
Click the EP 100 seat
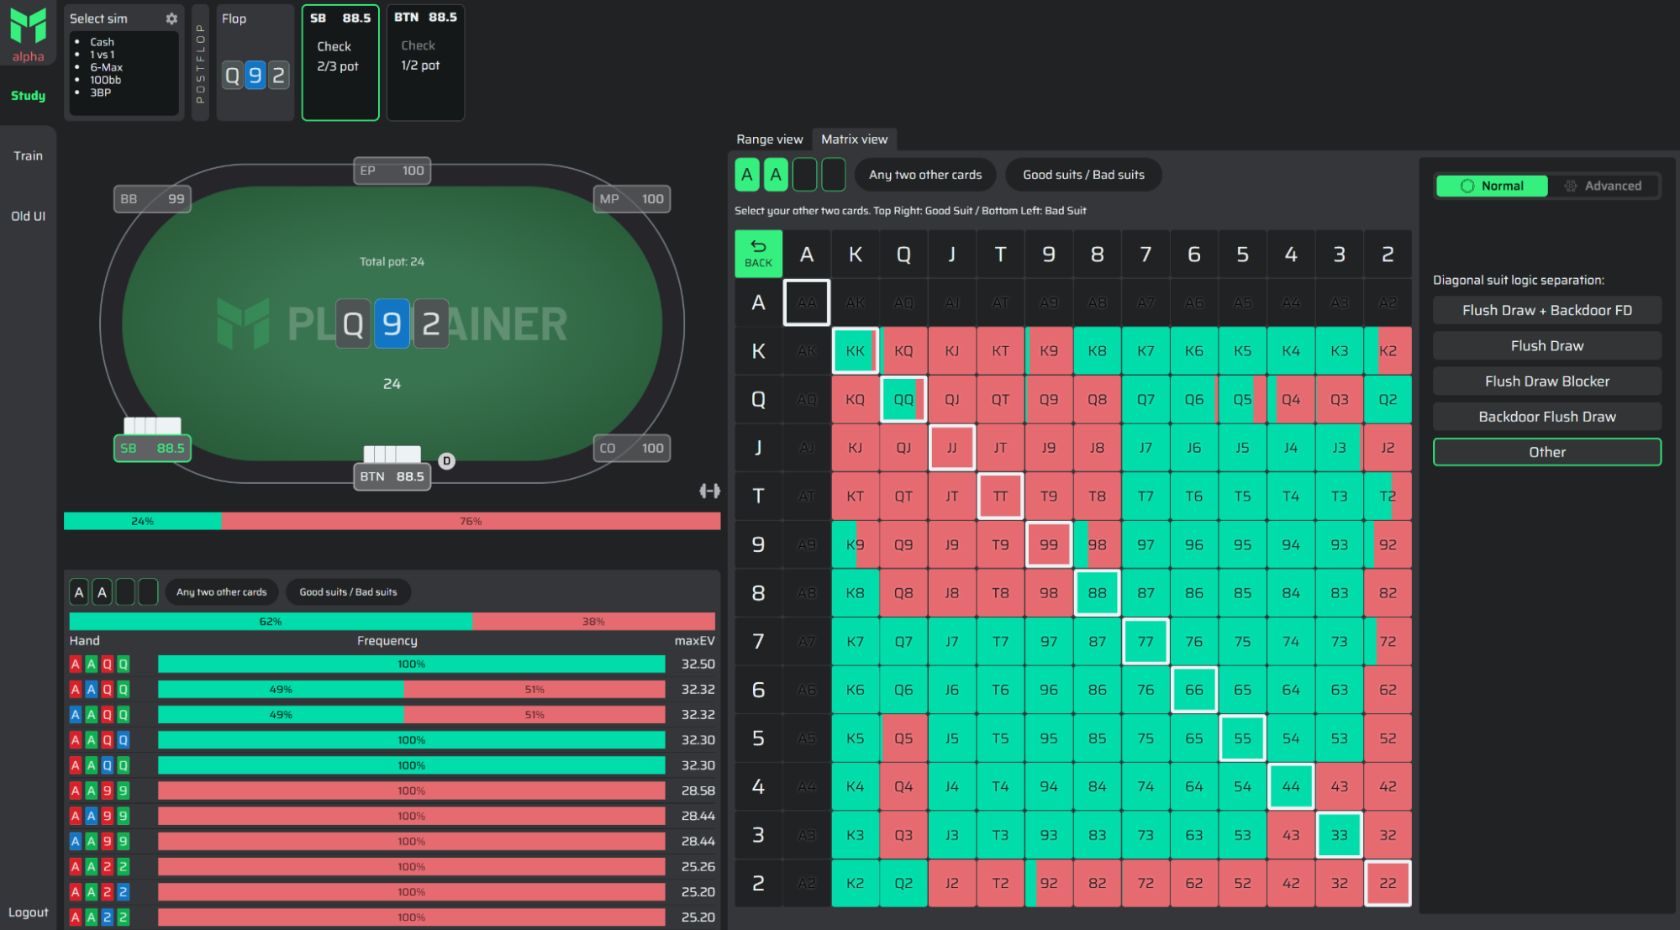click(x=392, y=171)
